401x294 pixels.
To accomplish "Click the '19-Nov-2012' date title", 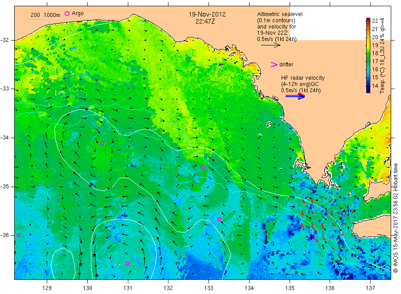I will tap(207, 14).
